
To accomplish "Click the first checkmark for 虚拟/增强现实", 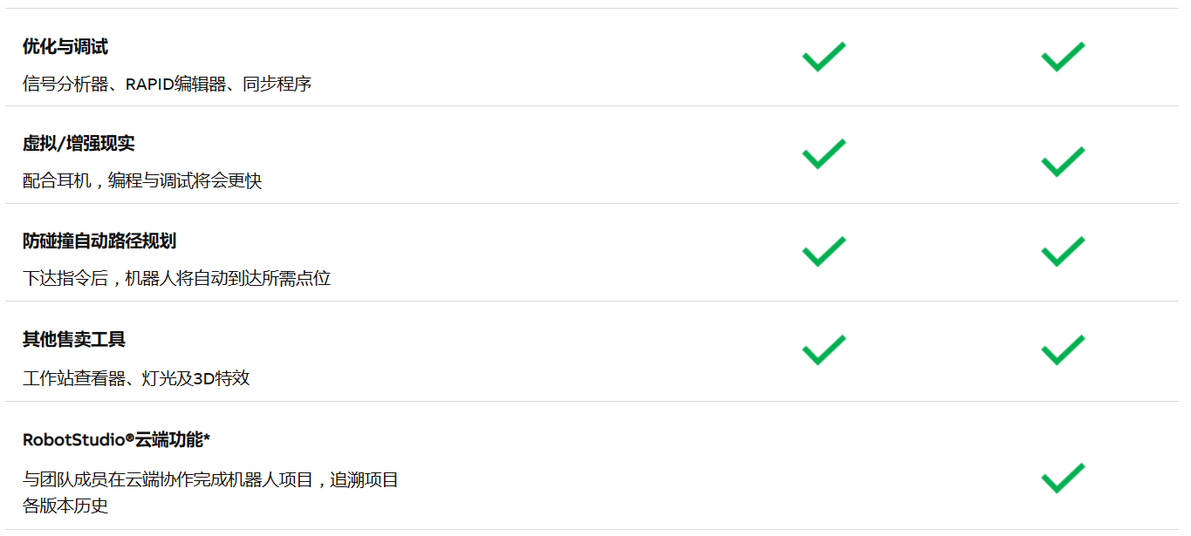I will (x=824, y=153).
